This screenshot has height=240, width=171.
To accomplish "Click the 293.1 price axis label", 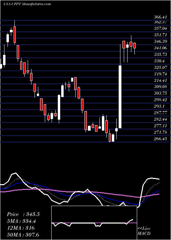I will [159, 106].
